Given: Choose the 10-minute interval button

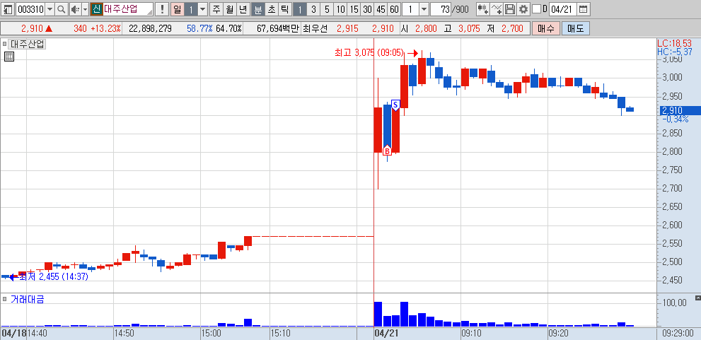Looking at the screenshot, I should coord(341,9).
